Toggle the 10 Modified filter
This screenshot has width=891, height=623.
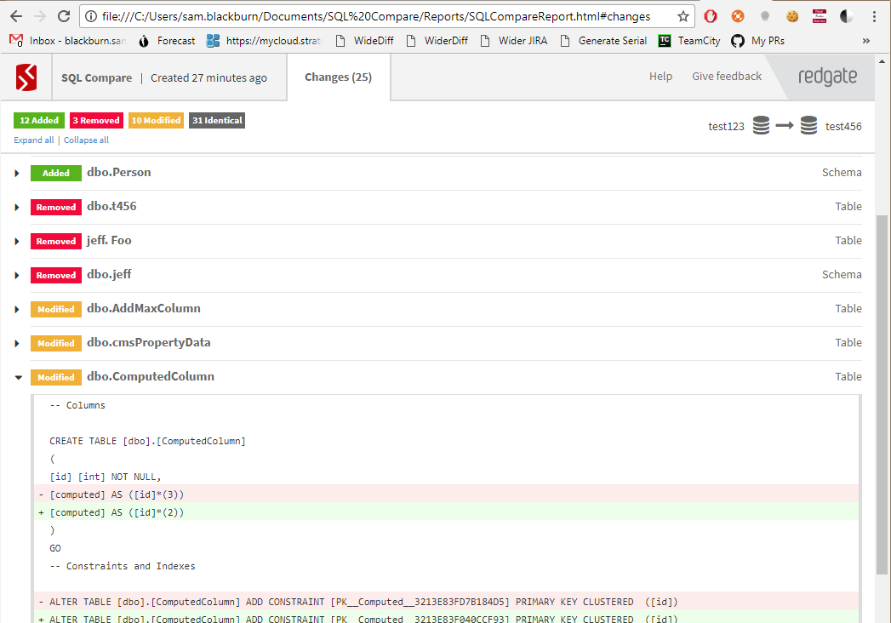coord(156,121)
